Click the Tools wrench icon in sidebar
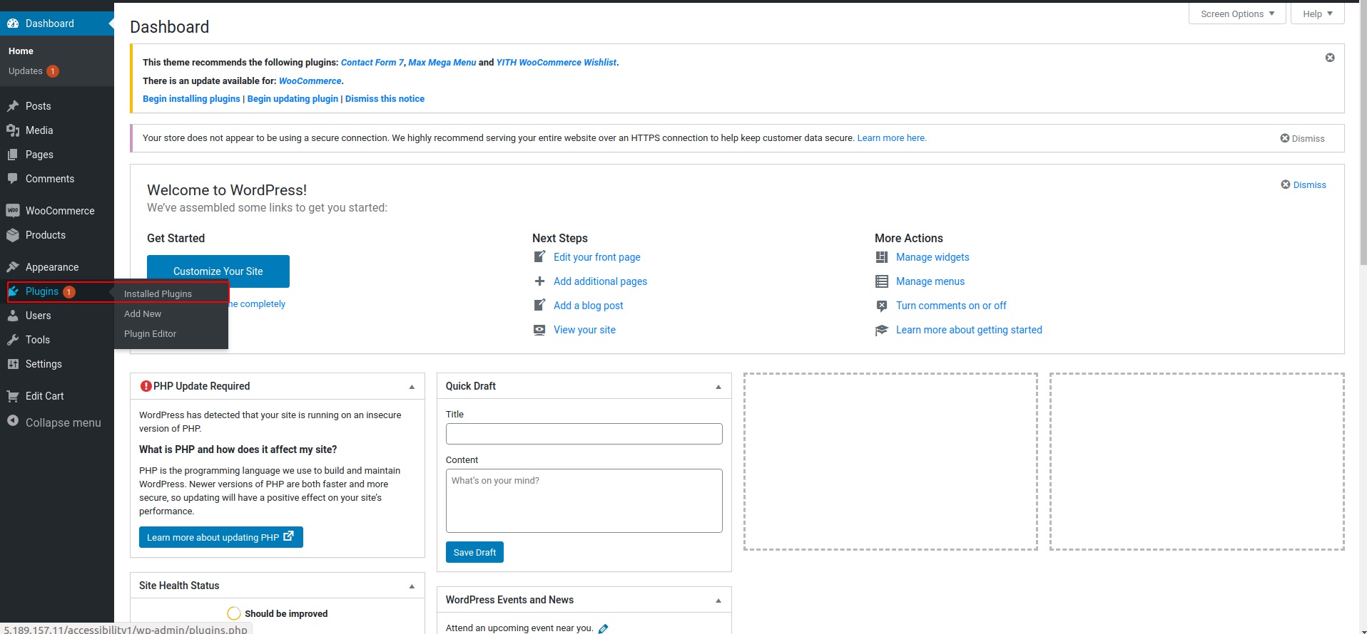Screen dimensions: 1367x634 (13, 340)
